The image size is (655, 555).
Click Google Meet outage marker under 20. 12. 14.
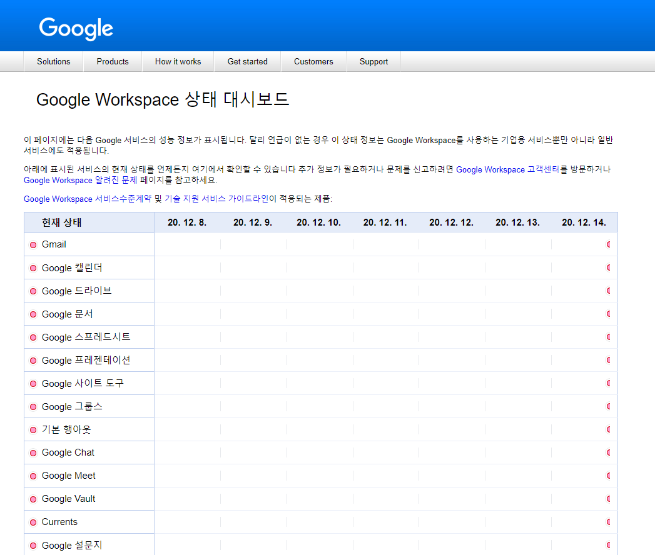[609, 476]
